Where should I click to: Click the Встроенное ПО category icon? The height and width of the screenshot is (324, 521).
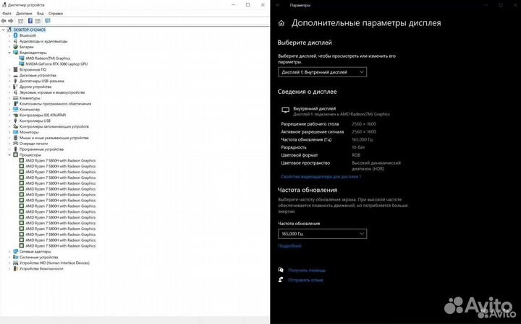(x=15, y=69)
